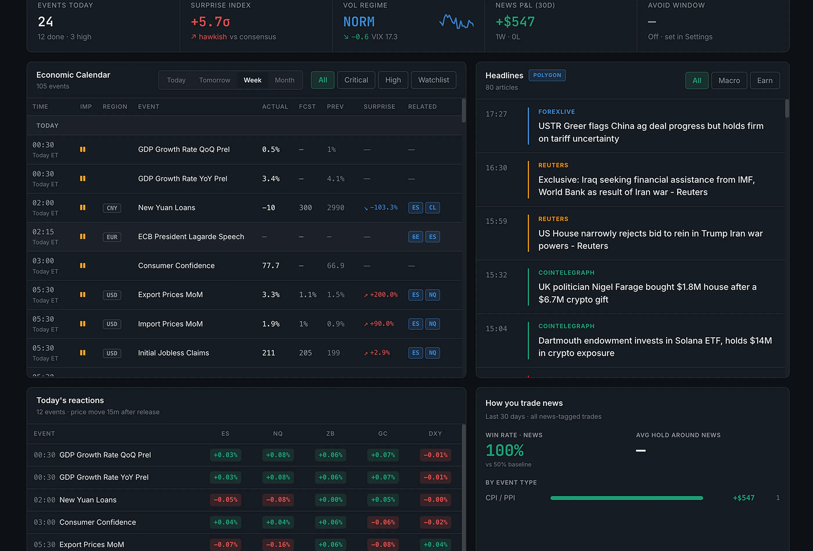Filter calendar by Watchlist
This screenshot has height=551, width=813.
click(x=434, y=80)
